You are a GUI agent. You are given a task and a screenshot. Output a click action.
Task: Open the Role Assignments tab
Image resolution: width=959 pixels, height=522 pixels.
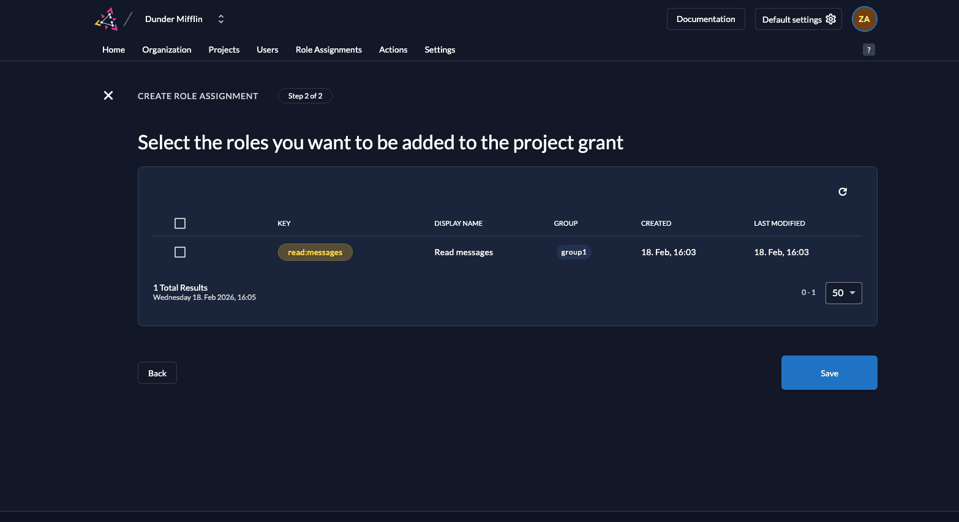(328, 50)
